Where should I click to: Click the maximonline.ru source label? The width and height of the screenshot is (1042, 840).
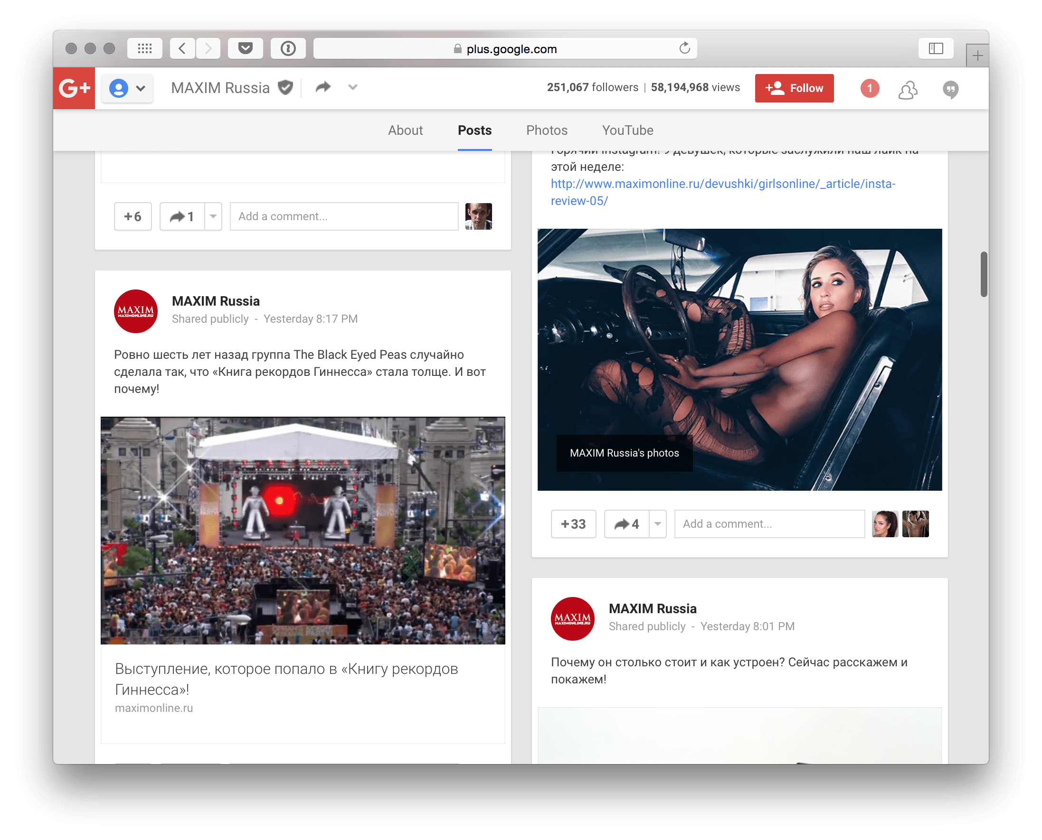coord(153,708)
